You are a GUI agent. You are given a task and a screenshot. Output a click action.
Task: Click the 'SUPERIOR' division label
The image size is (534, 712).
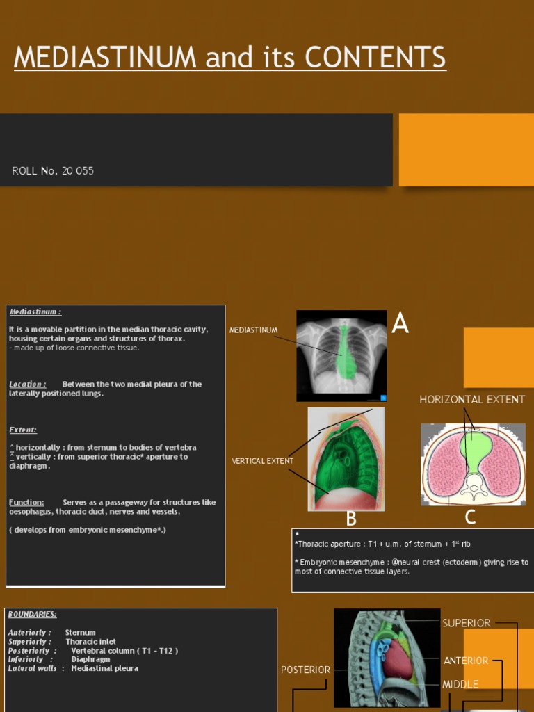pyautogui.click(x=467, y=623)
